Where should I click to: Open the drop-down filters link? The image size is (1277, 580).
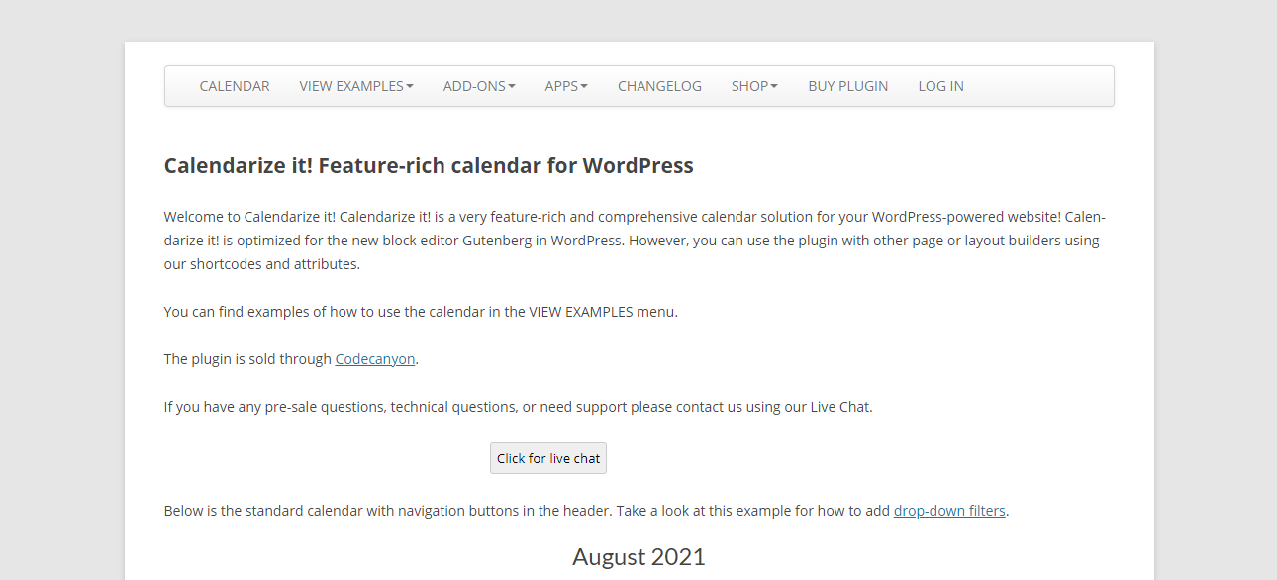(x=949, y=511)
